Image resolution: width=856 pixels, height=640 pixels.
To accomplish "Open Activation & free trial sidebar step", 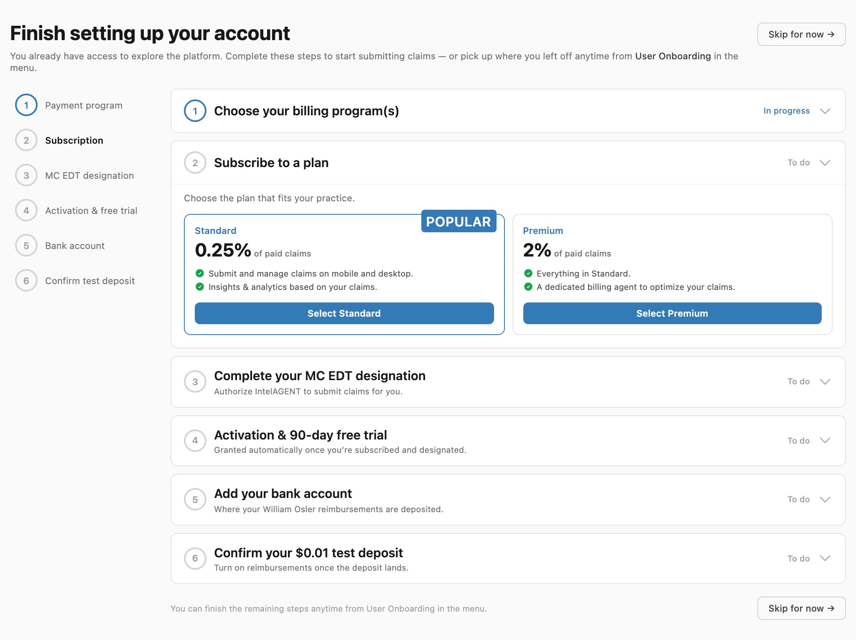I will [x=91, y=211].
